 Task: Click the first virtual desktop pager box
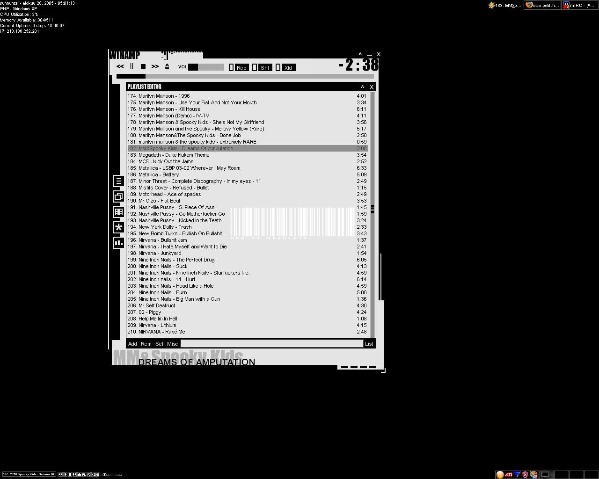(546, 474)
